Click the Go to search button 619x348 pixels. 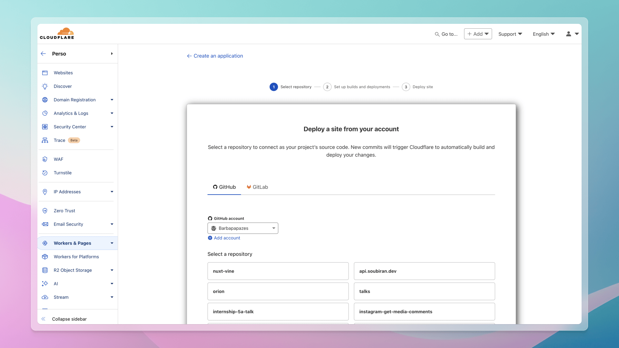[446, 34]
